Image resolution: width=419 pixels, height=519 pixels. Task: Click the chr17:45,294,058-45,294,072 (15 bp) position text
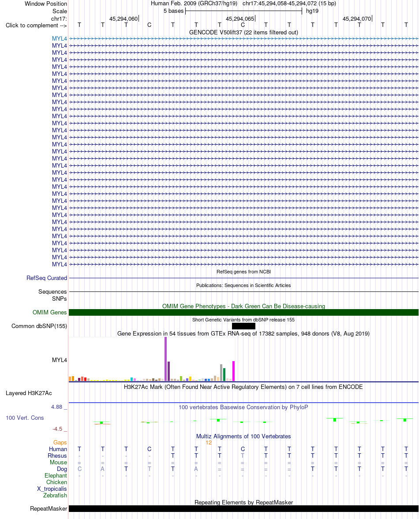coord(289,4)
